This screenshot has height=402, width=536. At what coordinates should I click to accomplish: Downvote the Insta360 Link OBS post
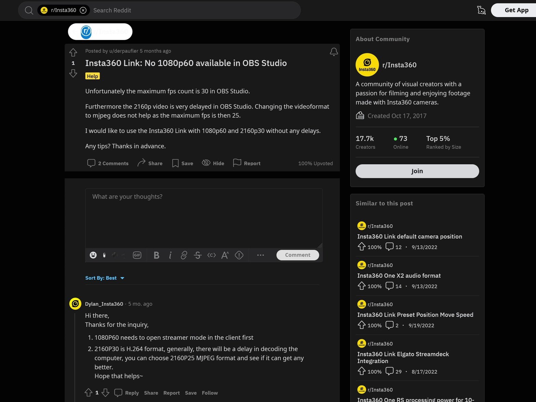pyautogui.click(x=73, y=73)
